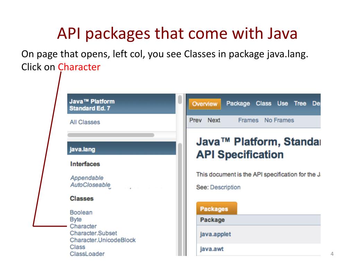
Task: Open the Use navigation item
Action: click(283, 104)
